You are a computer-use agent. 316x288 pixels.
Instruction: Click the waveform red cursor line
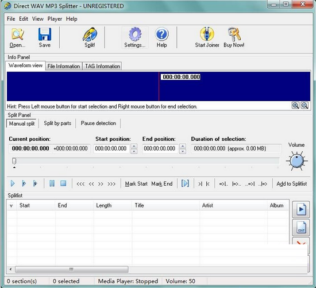[x=159, y=86]
